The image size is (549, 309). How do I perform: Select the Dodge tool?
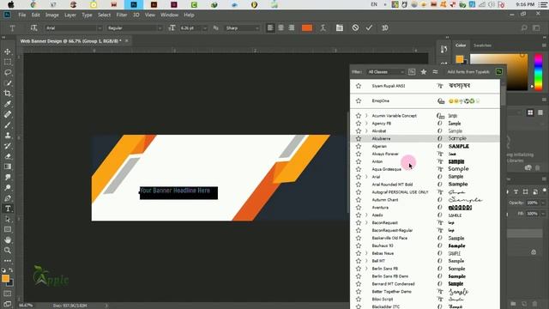(8, 188)
